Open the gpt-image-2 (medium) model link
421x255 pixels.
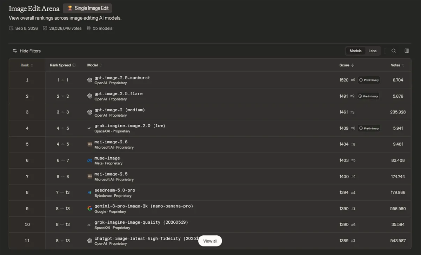tap(120, 110)
